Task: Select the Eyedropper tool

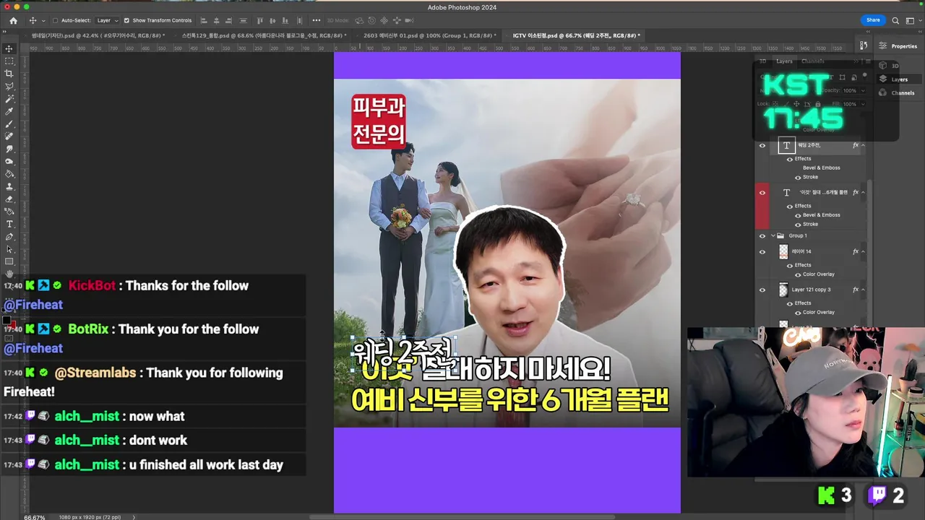Action: point(9,111)
